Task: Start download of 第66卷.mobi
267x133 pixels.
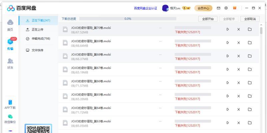Action: pyautogui.click(x=228, y=83)
